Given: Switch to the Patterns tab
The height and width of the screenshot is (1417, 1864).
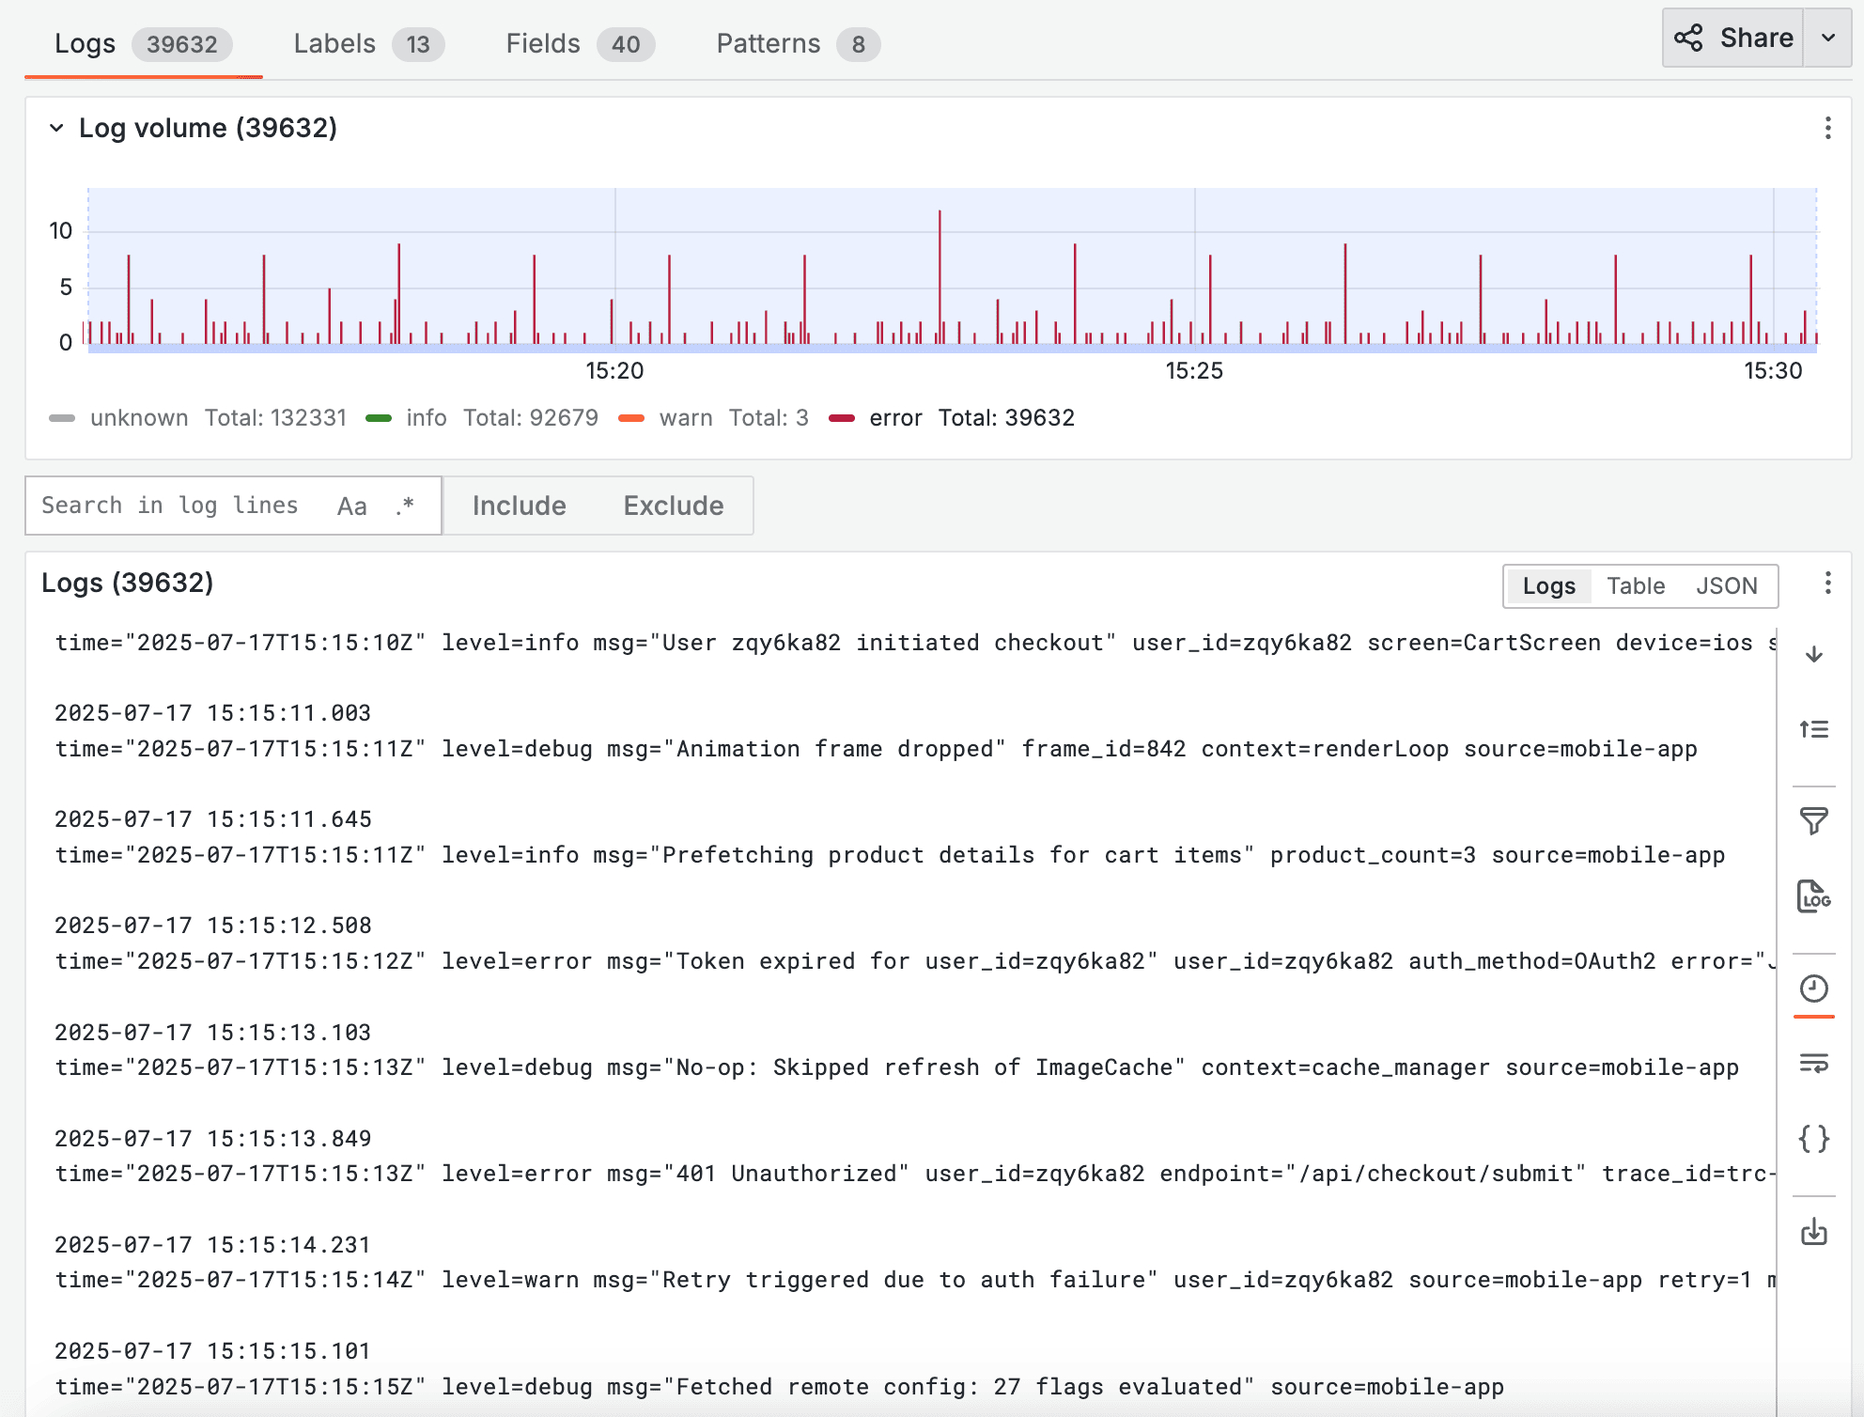Looking at the screenshot, I should pos(798,44).
